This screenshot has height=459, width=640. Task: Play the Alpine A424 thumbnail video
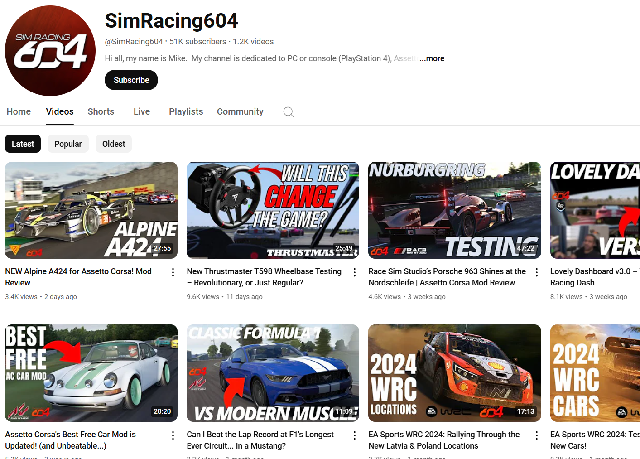[x=91, y=210]
